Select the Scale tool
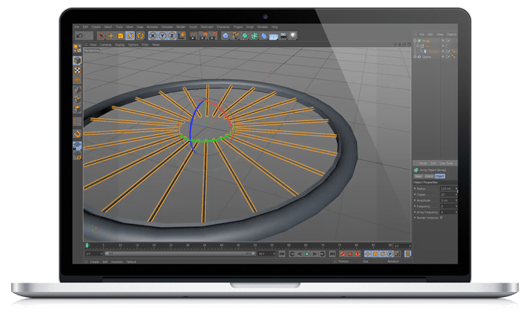Image resolution: width=530 pixels, height=313 pixels. 120,35
